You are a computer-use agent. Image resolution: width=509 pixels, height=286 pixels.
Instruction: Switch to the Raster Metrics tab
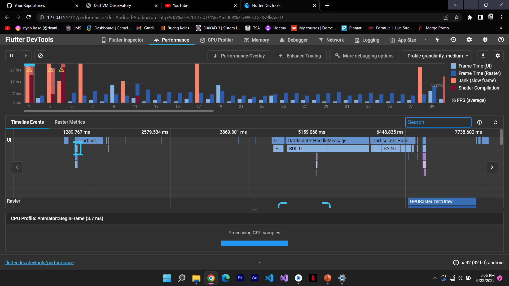click(70, 122)
